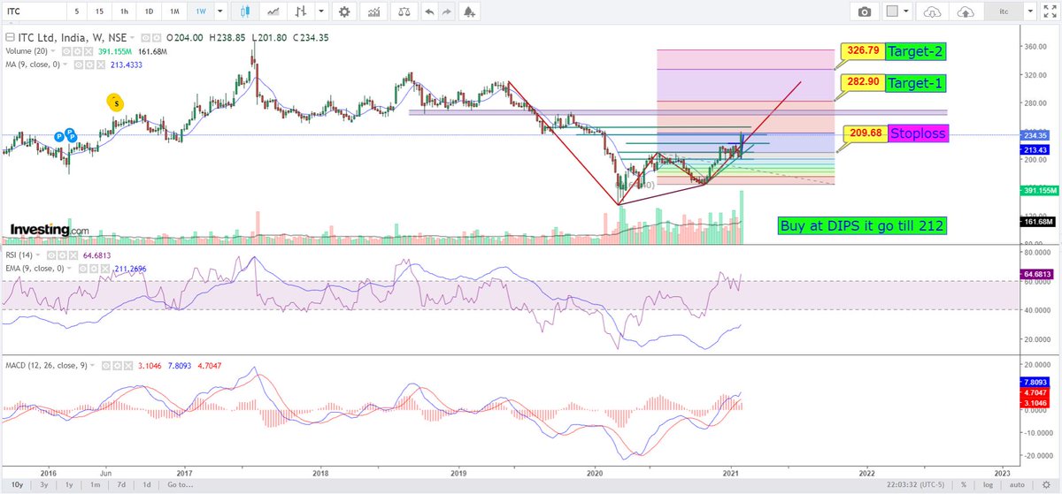Click the itc layout name button
1062x494 pixels.
click(x=1004, y=11)
